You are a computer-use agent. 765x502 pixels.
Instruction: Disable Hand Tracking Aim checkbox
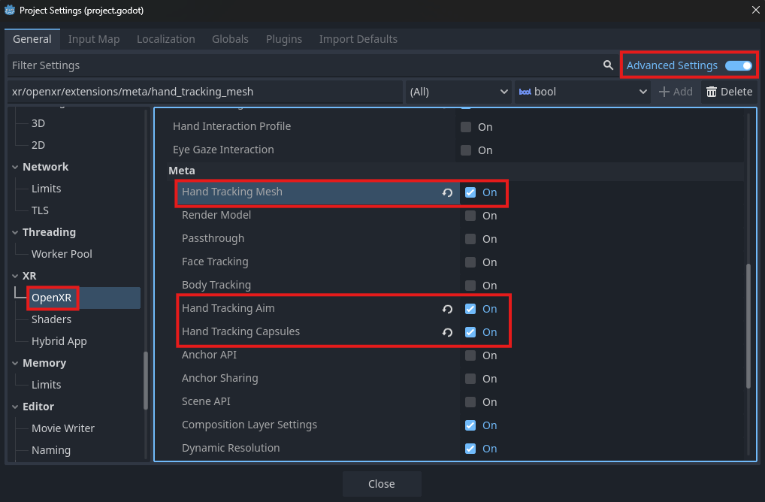(x=470, y=309)
